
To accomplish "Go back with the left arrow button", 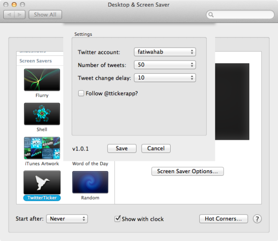I will tap(9, 15).
